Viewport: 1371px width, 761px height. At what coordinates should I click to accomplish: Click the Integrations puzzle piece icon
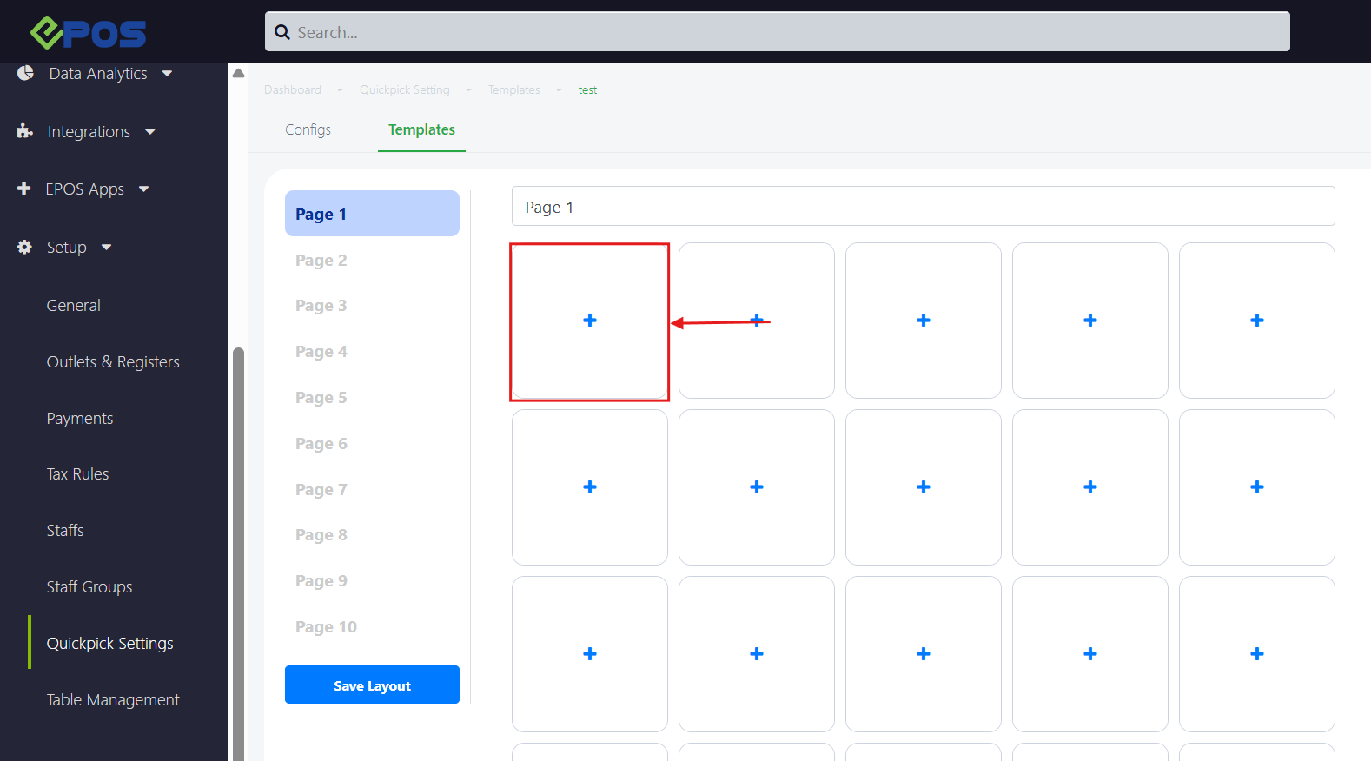point(25,131)
